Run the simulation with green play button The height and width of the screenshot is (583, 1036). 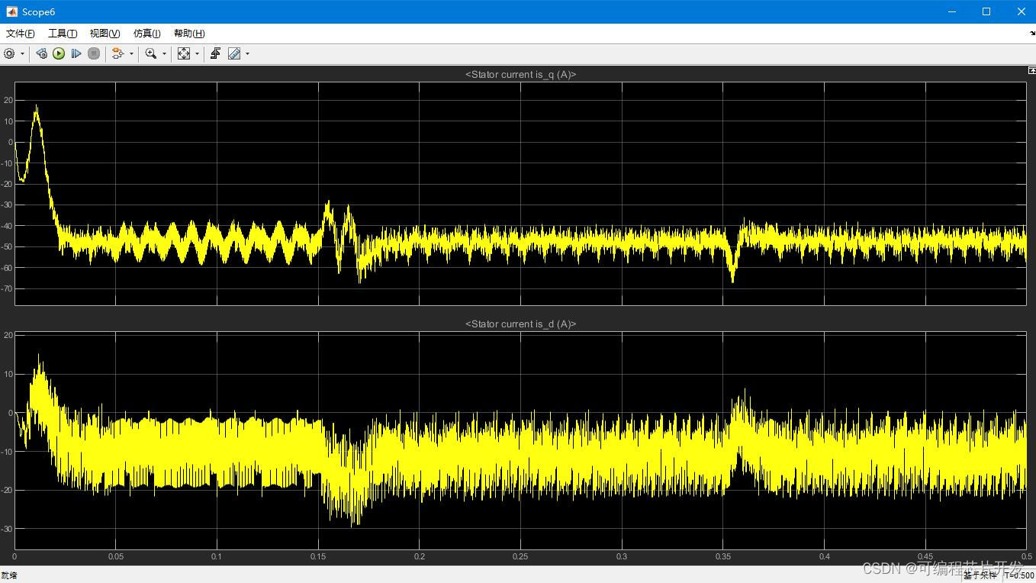(x=59, y=53)
